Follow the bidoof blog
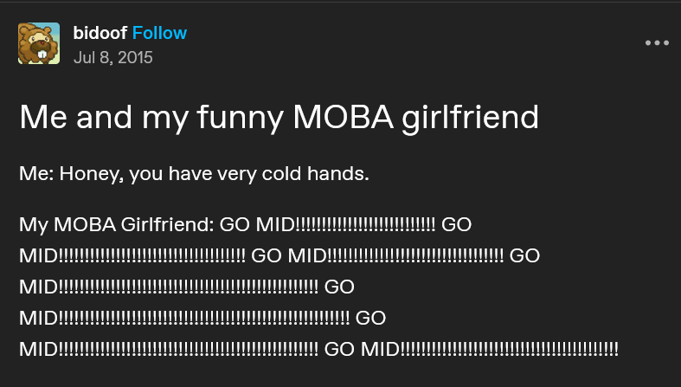 coord(159,33)
